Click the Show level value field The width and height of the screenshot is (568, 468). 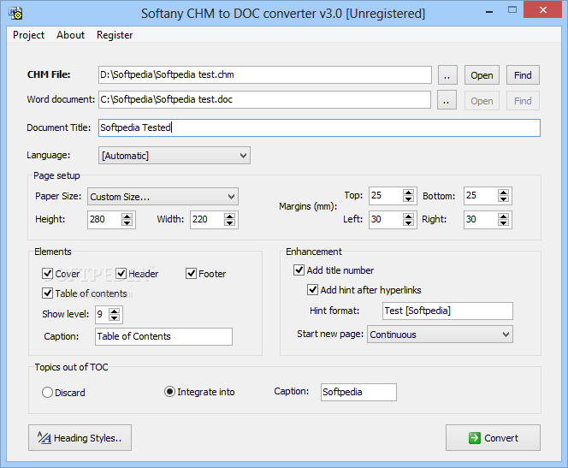(102, 314)
